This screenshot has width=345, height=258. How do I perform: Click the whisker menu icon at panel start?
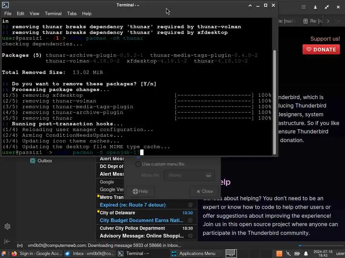click(3, 254)
